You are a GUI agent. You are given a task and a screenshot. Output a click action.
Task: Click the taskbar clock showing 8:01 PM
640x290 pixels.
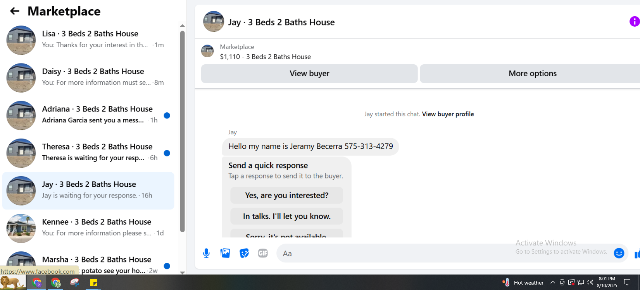pos(607,282)
